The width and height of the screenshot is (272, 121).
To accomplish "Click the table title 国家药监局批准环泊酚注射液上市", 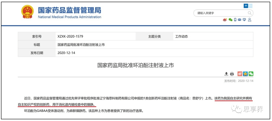I will 81,45.
